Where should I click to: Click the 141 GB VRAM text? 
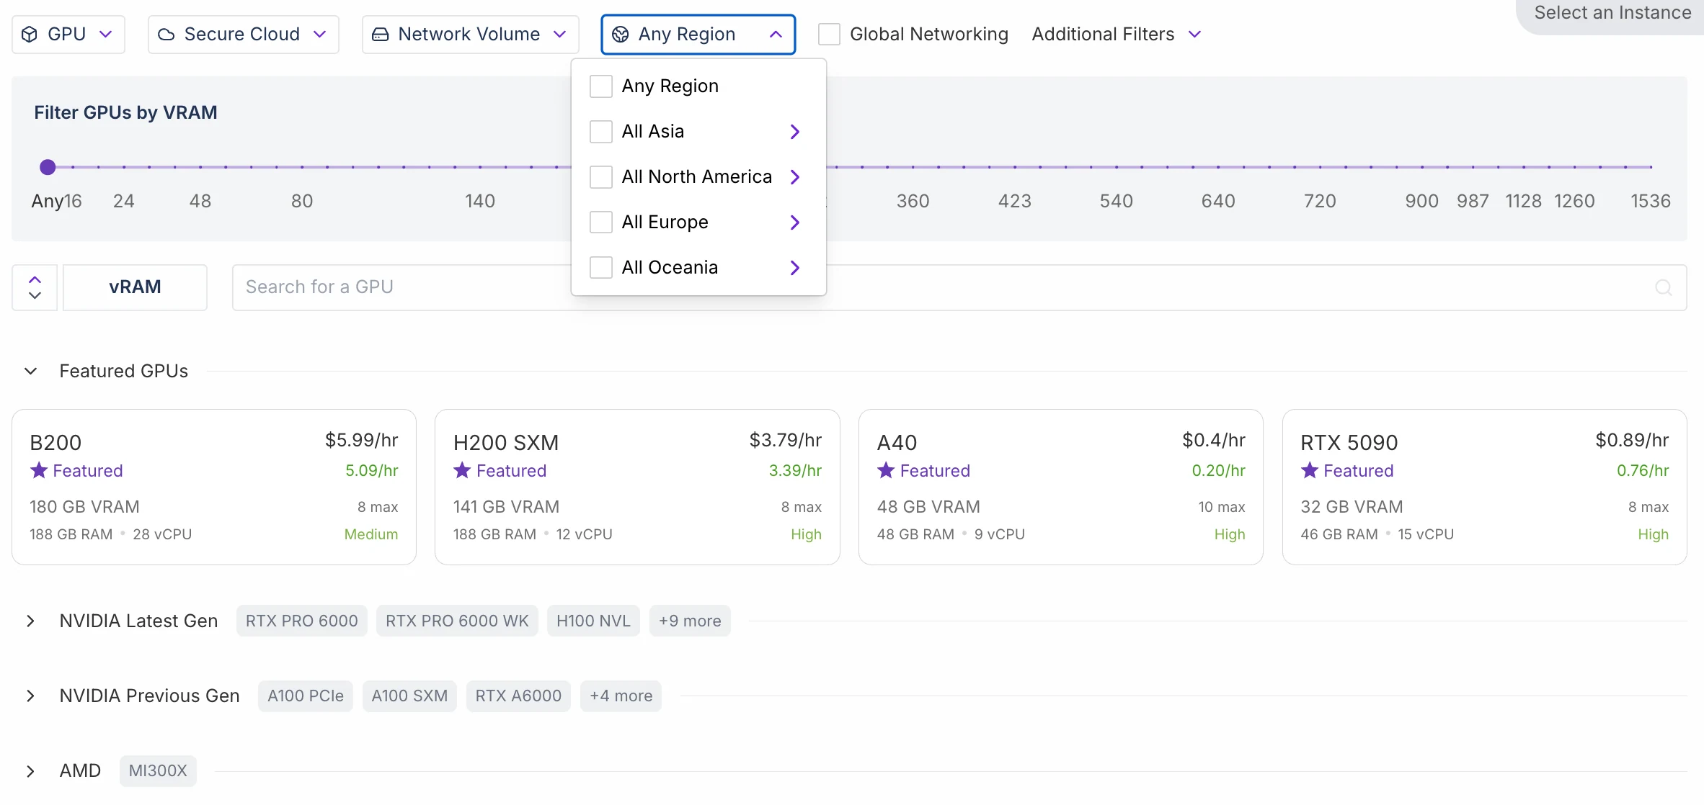(x=506, y=508)
